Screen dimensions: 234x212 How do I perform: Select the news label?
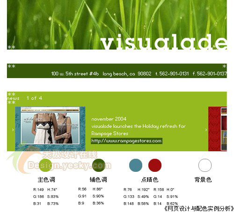(13, 99)
